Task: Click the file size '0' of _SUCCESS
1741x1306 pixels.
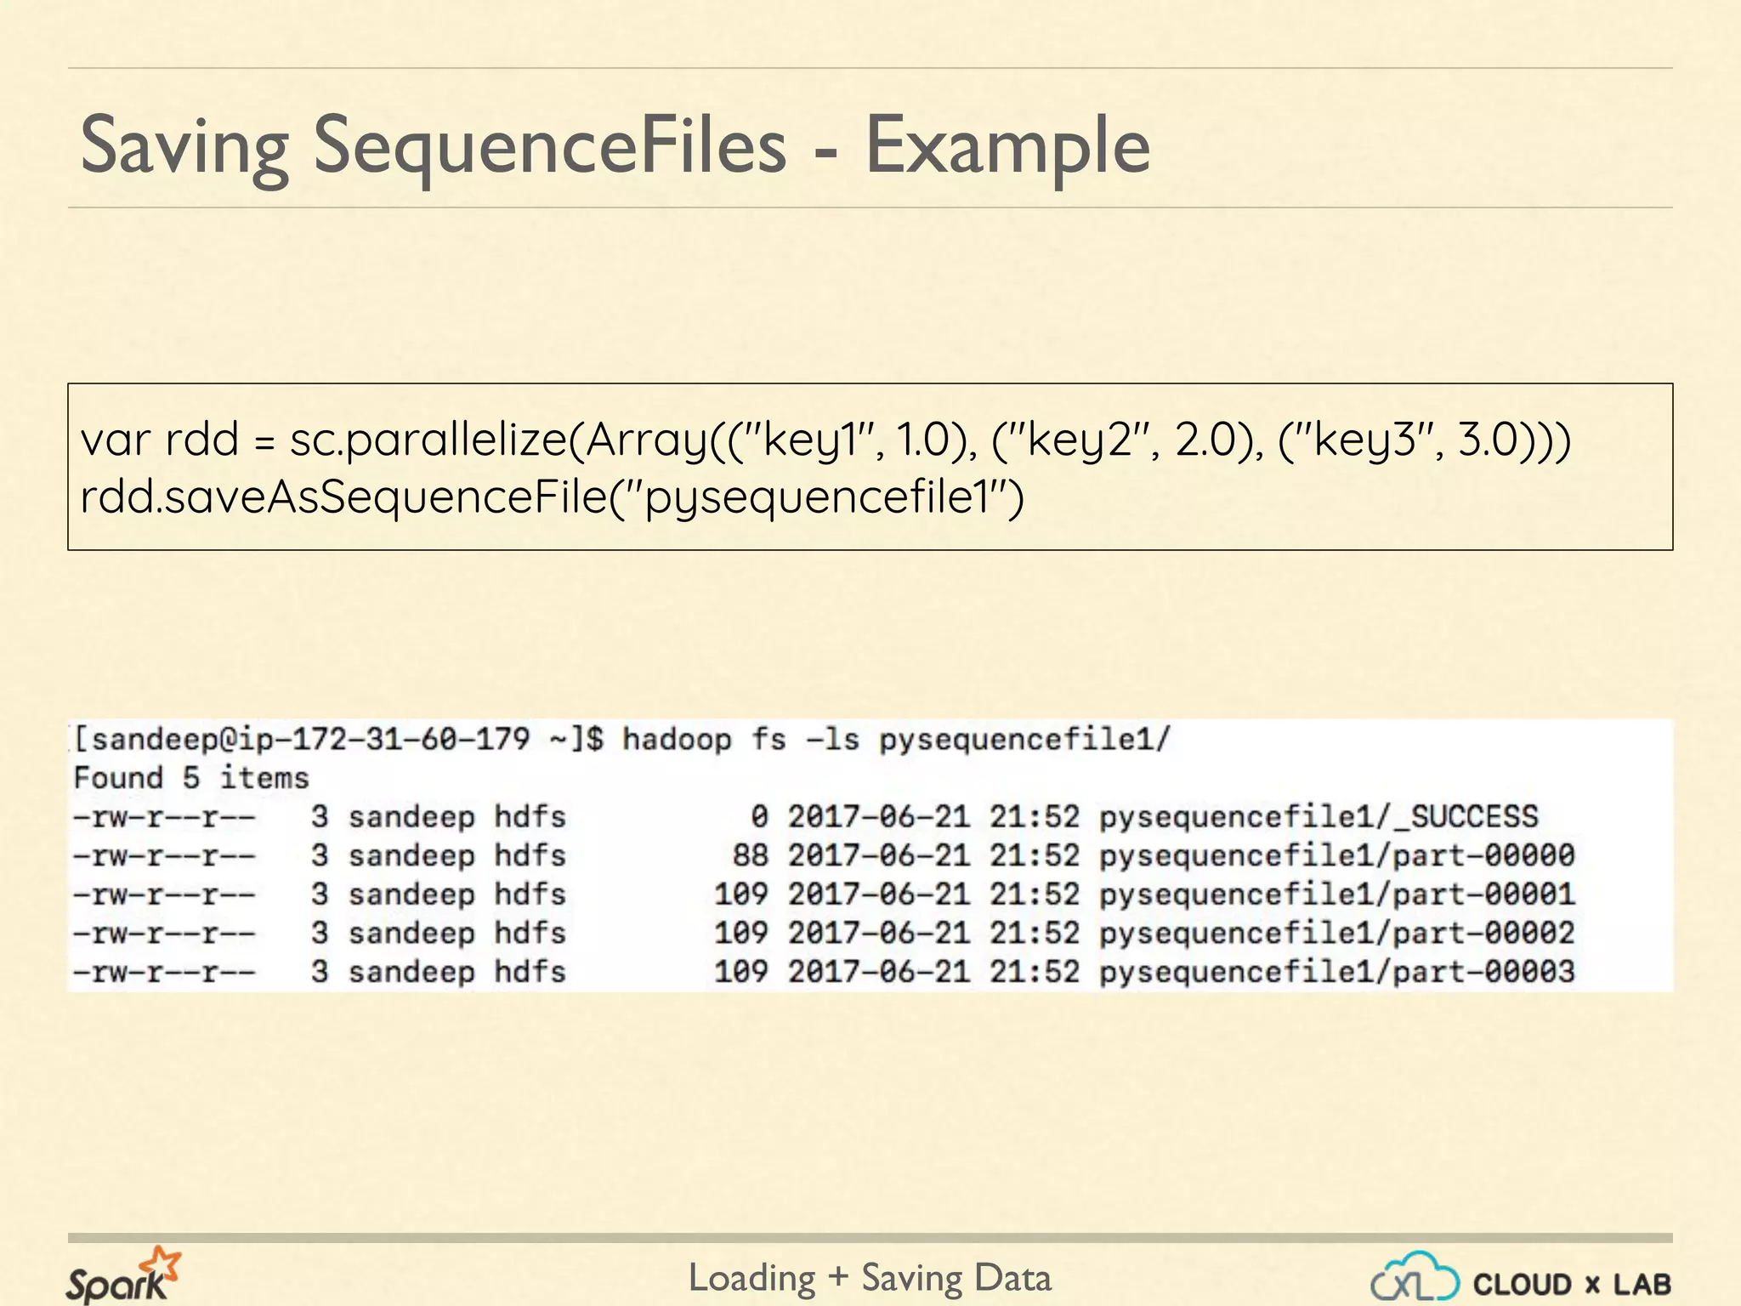Action: point(759,817)
